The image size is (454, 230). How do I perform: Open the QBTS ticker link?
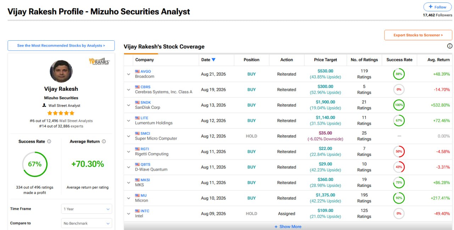[x=145, y=165]
